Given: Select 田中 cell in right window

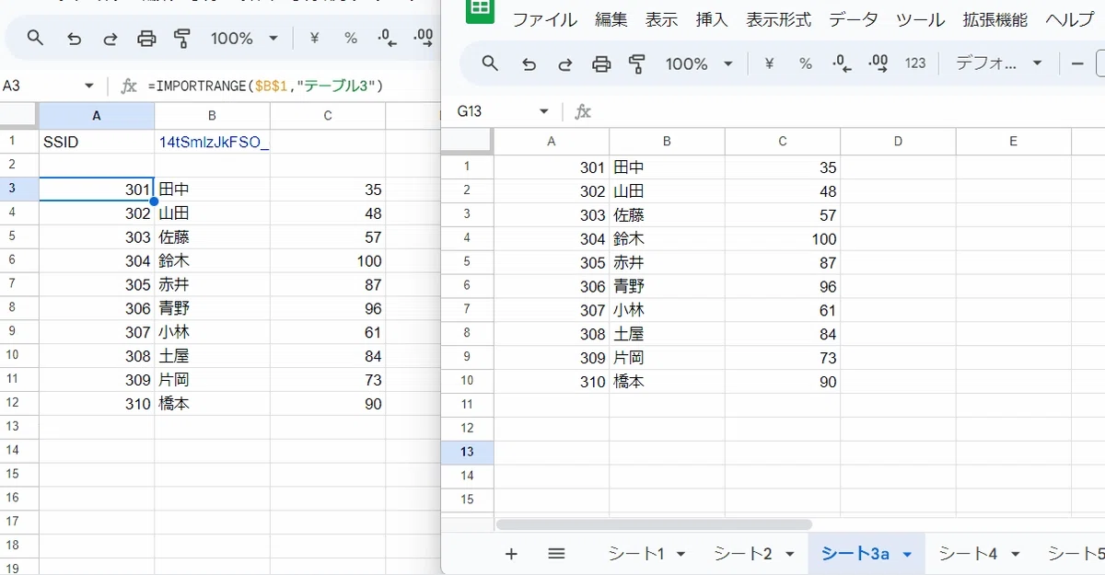Looking at the screenshot, I should pos(667,167).
